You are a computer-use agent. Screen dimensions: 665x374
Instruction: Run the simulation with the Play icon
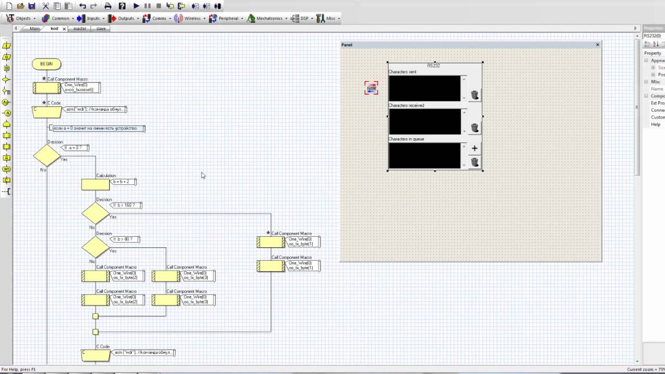click(136, 6)
